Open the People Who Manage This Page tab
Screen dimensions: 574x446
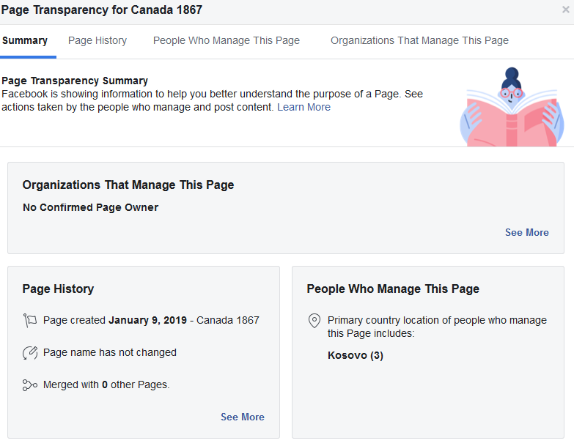(227, 40)
